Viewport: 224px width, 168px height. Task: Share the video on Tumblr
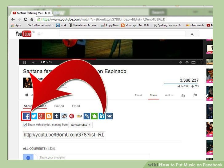(x=57, y=116)
